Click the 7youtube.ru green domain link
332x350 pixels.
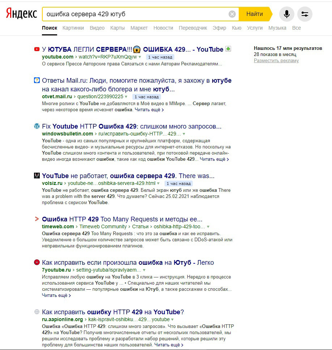click(56, 270)
